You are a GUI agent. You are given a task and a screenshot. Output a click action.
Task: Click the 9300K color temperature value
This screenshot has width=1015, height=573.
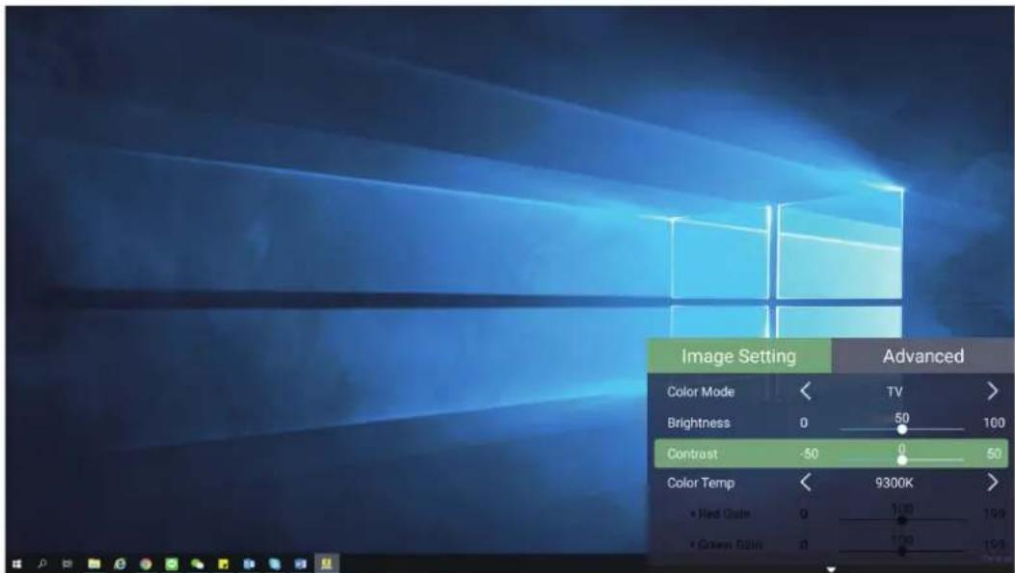coord(894,482)
